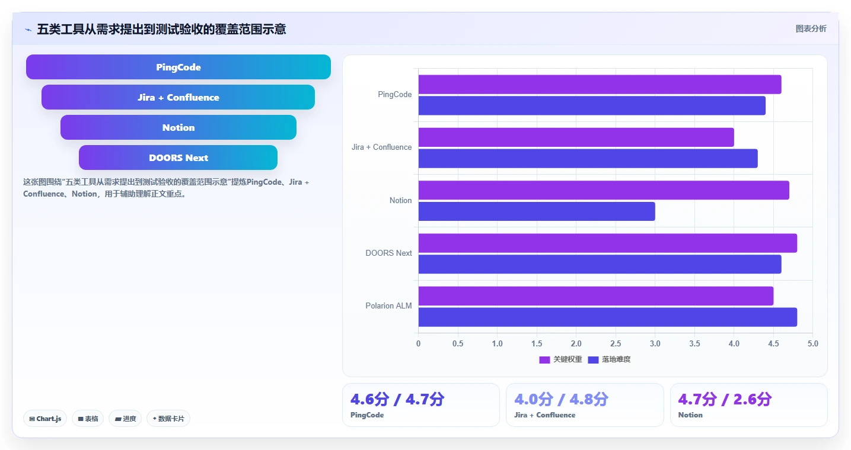Viewport: 851px width, 450px height.
Task: Click PingCode's blue 落地难度 bar
Action: tap(592, 105)
